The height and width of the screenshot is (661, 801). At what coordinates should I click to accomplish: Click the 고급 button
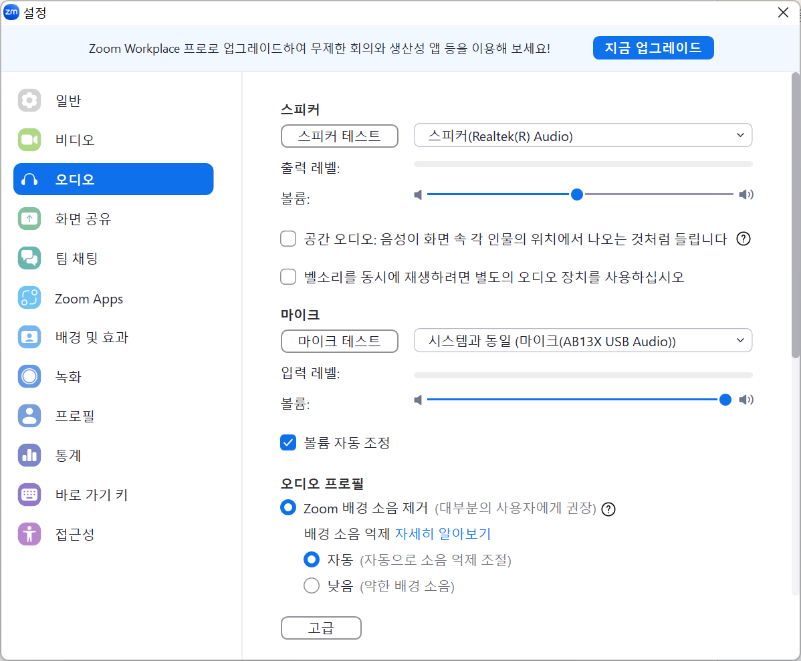pyautogui.click(x=321, y=628)
